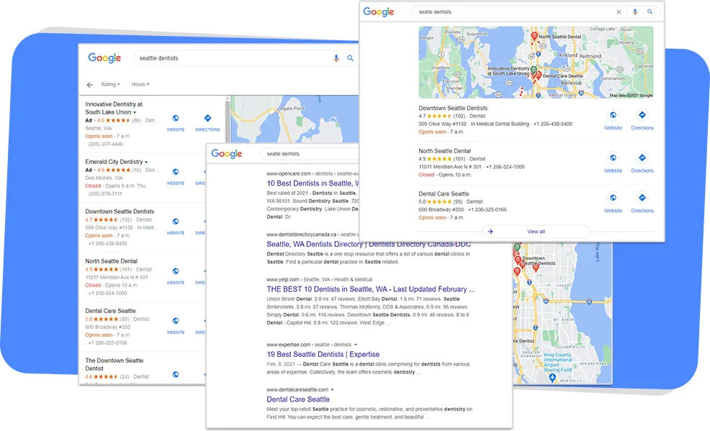
Task: Go back using the arrow beside Rating
Action: coord(90,85)
